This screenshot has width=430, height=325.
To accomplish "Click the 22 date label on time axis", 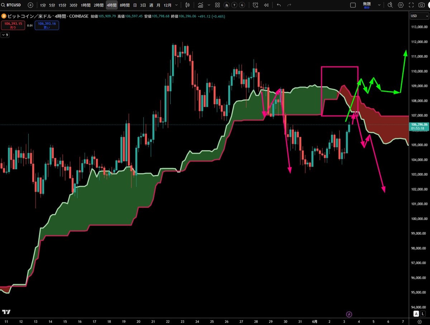I will pyautogui.click(x=168, y=321).
